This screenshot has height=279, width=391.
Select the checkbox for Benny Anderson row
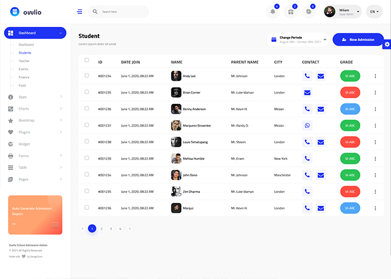pyautogui.click(x=87, y=108)
